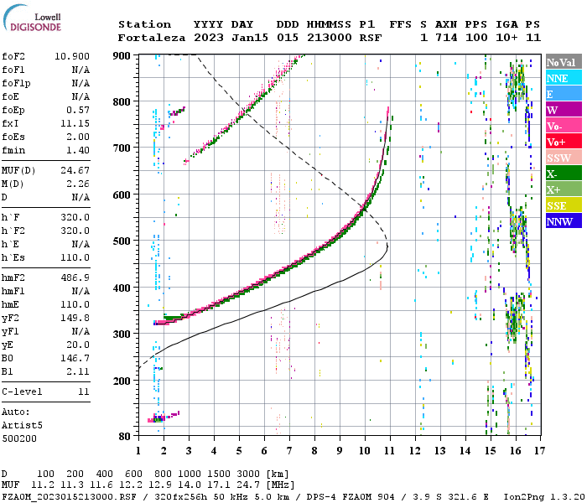Select the NNE cyan legend swatch
Screen dimensions: 587x503
pyautogui.click(x=564, y=78)
